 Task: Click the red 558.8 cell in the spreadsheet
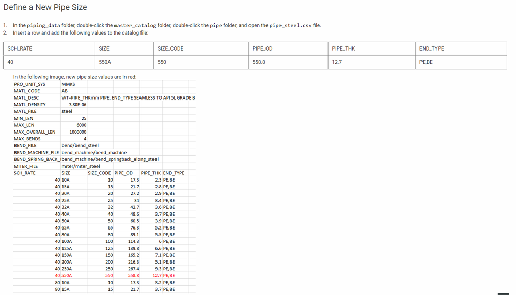click(x=134, y=276)
